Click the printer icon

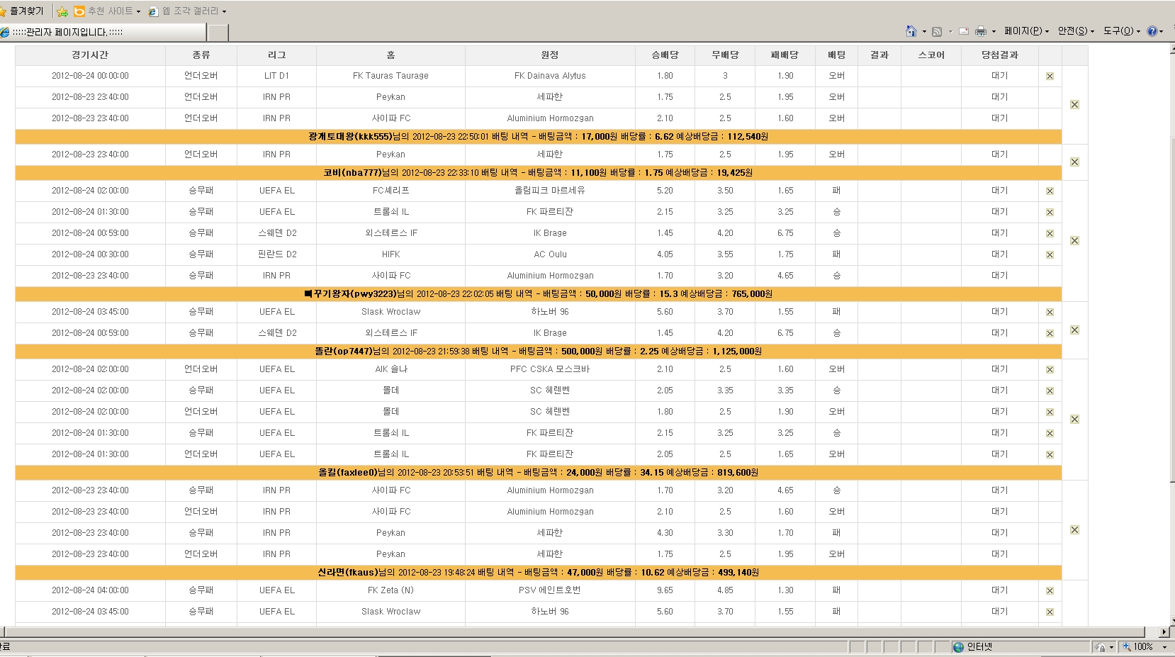(981, 31)
